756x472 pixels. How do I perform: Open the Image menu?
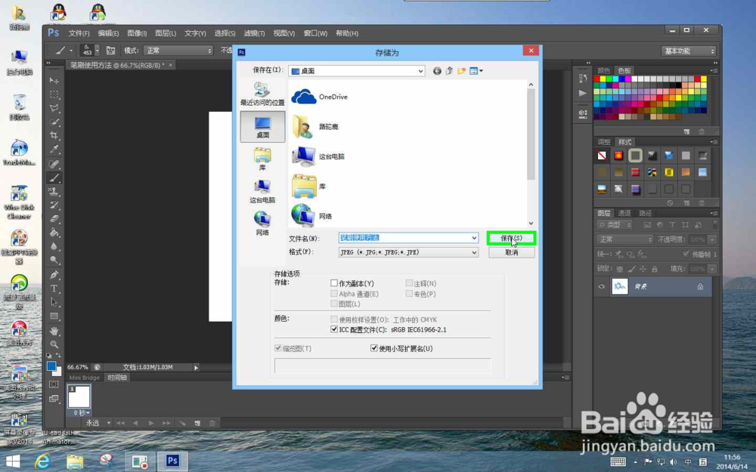click(x=137, y=33)
